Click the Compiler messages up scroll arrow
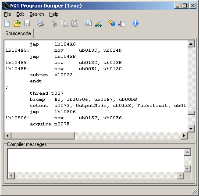The width and height of the screenshot is (199, 196). click(x=188, y=152)
